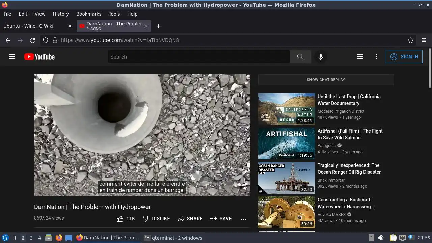The width and height of the screenshot is (432, 243).
Task: Click the YouTube logo
Action: point(39,57)
